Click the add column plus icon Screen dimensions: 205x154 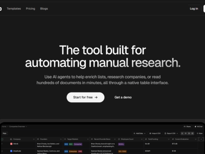click(x=201, y=139)
